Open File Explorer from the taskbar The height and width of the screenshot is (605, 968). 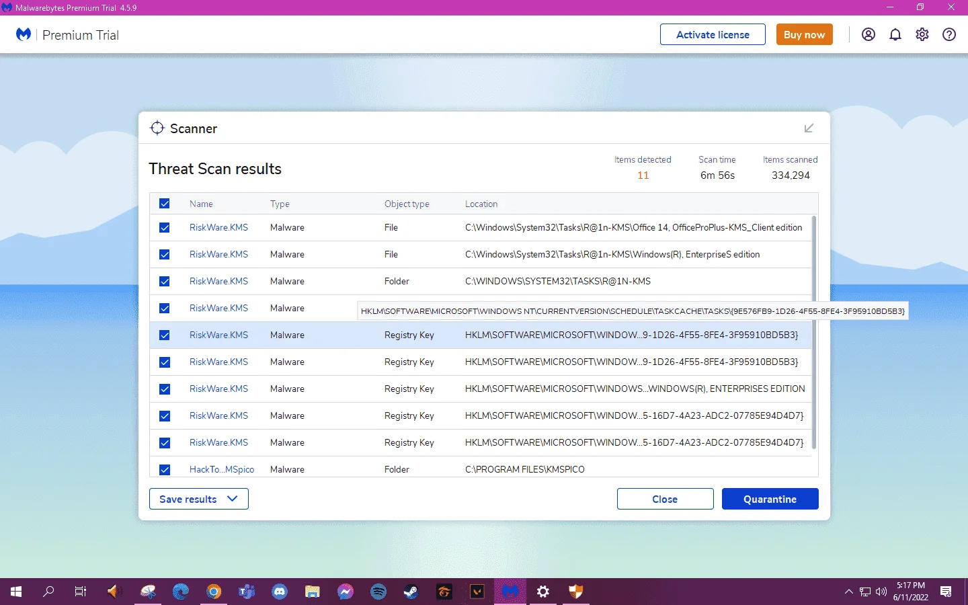(x=313, y=592)
